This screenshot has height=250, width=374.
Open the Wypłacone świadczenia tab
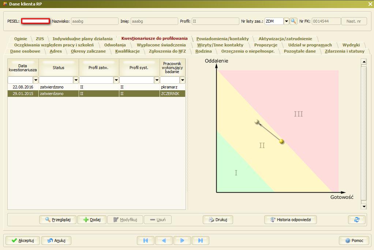click(161, 45)
